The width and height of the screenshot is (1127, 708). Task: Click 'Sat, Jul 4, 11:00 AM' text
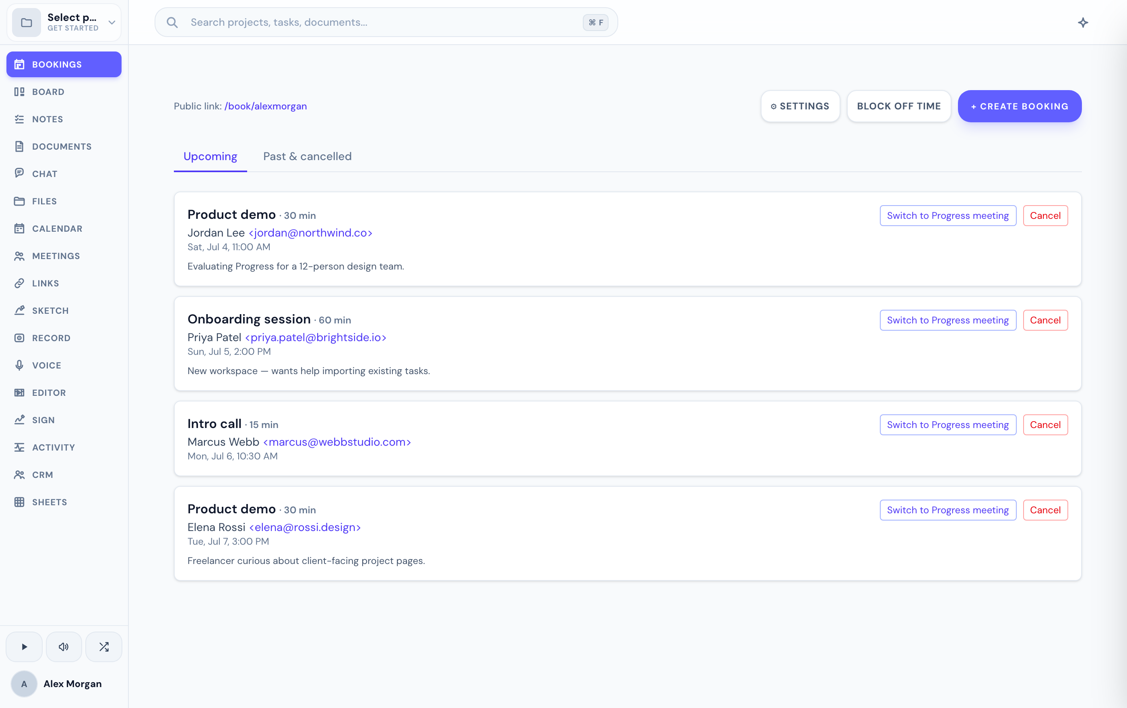coord(229,247)
